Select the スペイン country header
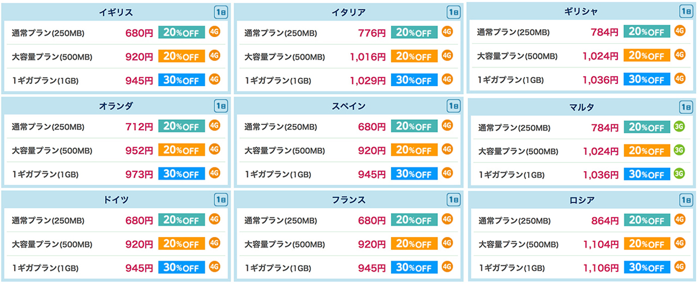 (348, 106)
